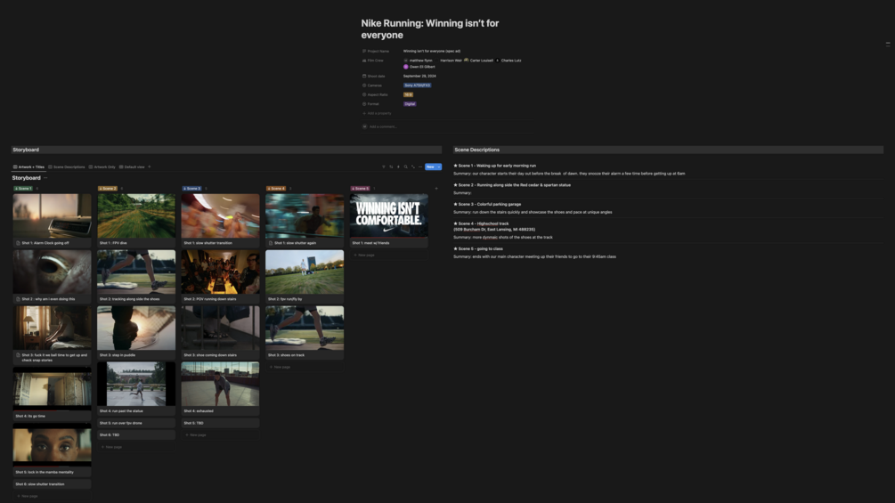895x503 pixels.
Task: Expand the dropdown arrow beside New button
Action: (x=439, y=167)
